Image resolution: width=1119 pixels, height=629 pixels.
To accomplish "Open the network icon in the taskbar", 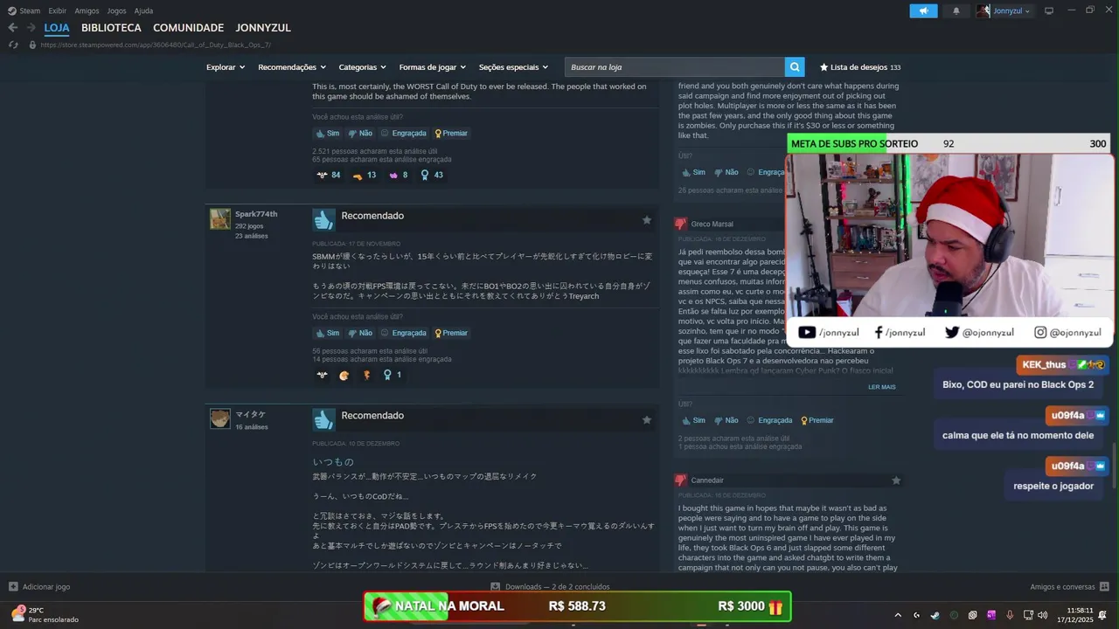I will click(x=1029, y=615).
